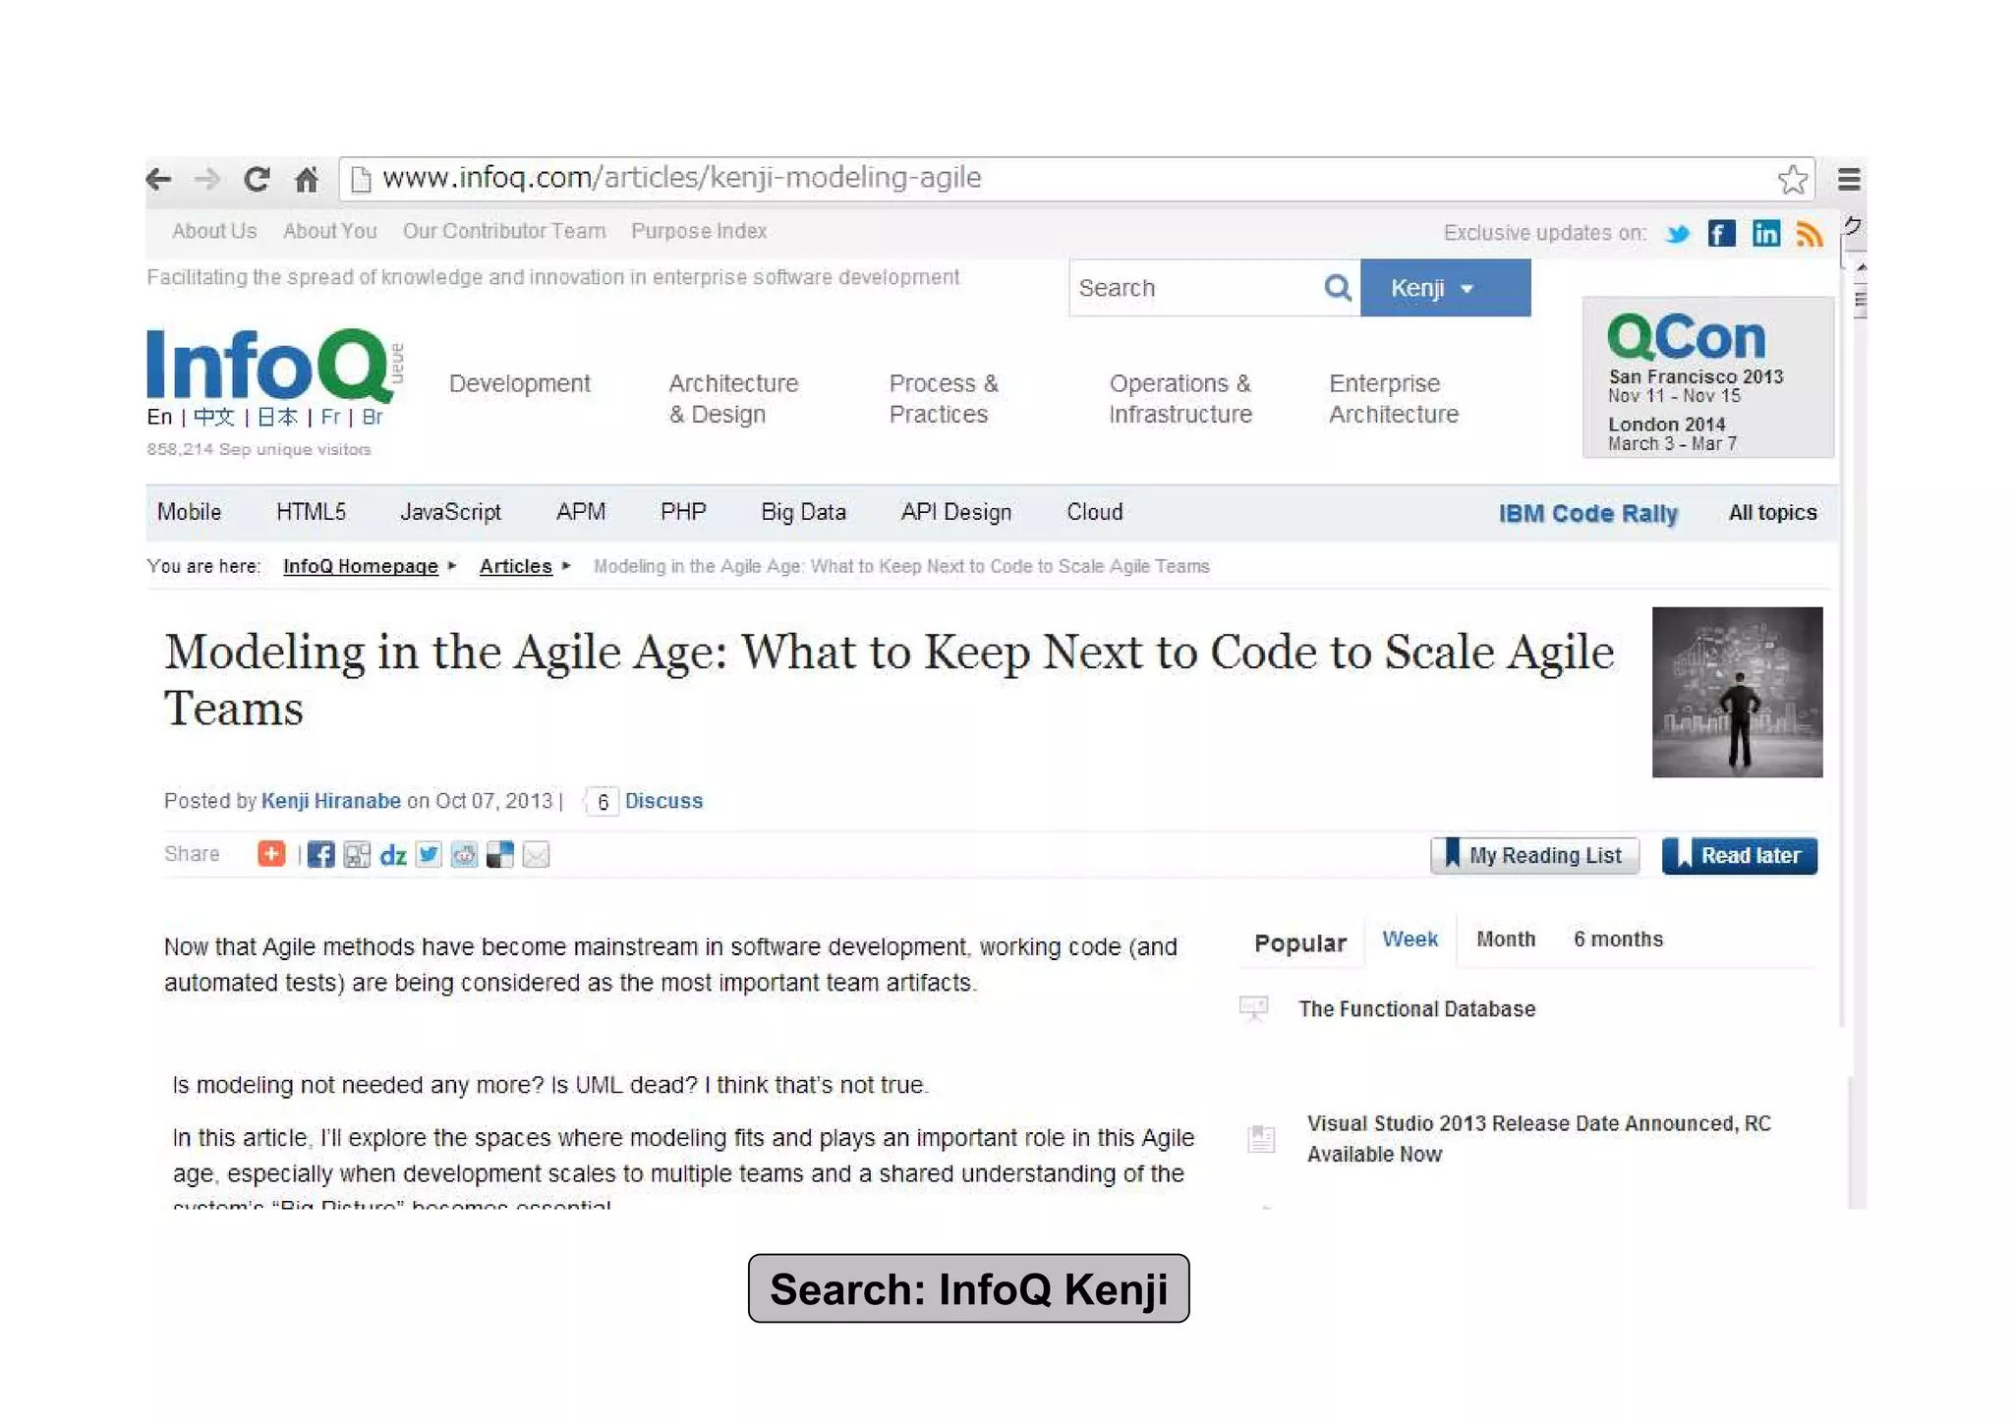Image resolution: width=2013 pixels, height=1423 pixels.
Task: Click the URL address bar
Action: click(x=1076, y=179)
